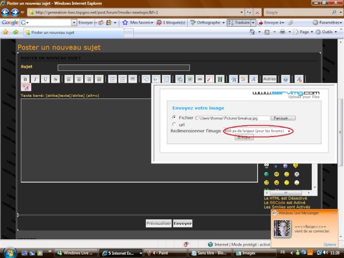Insert a hyperlink into the post
This screenshot has width=344, height=258.
pyautogui.click(x=199, y=79)
